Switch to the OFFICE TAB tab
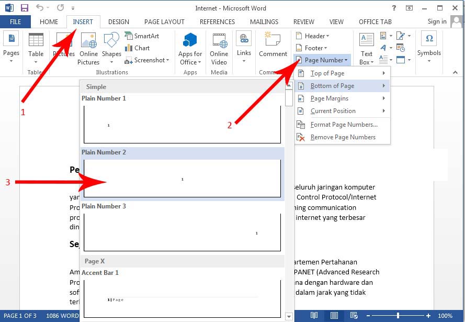Screen dimensions: 465x322 coord(375,21)
